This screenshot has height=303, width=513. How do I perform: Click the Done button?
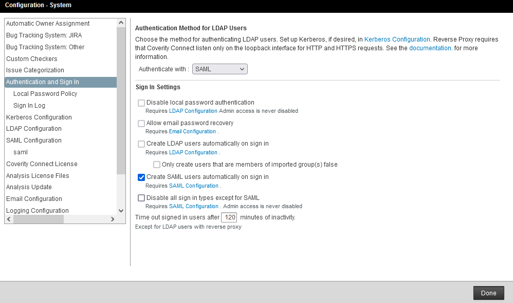pyautogui.click(x=488, y=293)
